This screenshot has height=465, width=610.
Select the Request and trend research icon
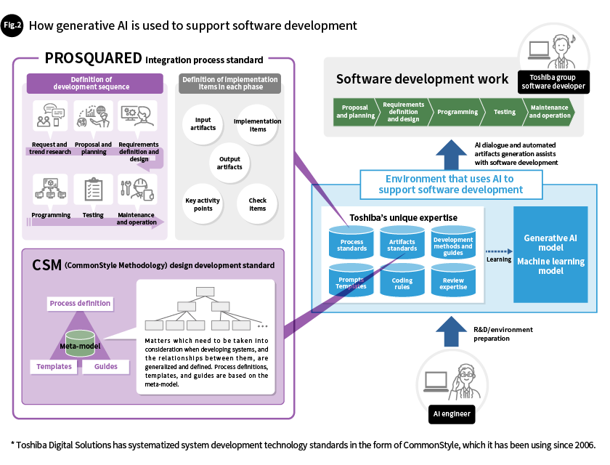coord(50,116)
